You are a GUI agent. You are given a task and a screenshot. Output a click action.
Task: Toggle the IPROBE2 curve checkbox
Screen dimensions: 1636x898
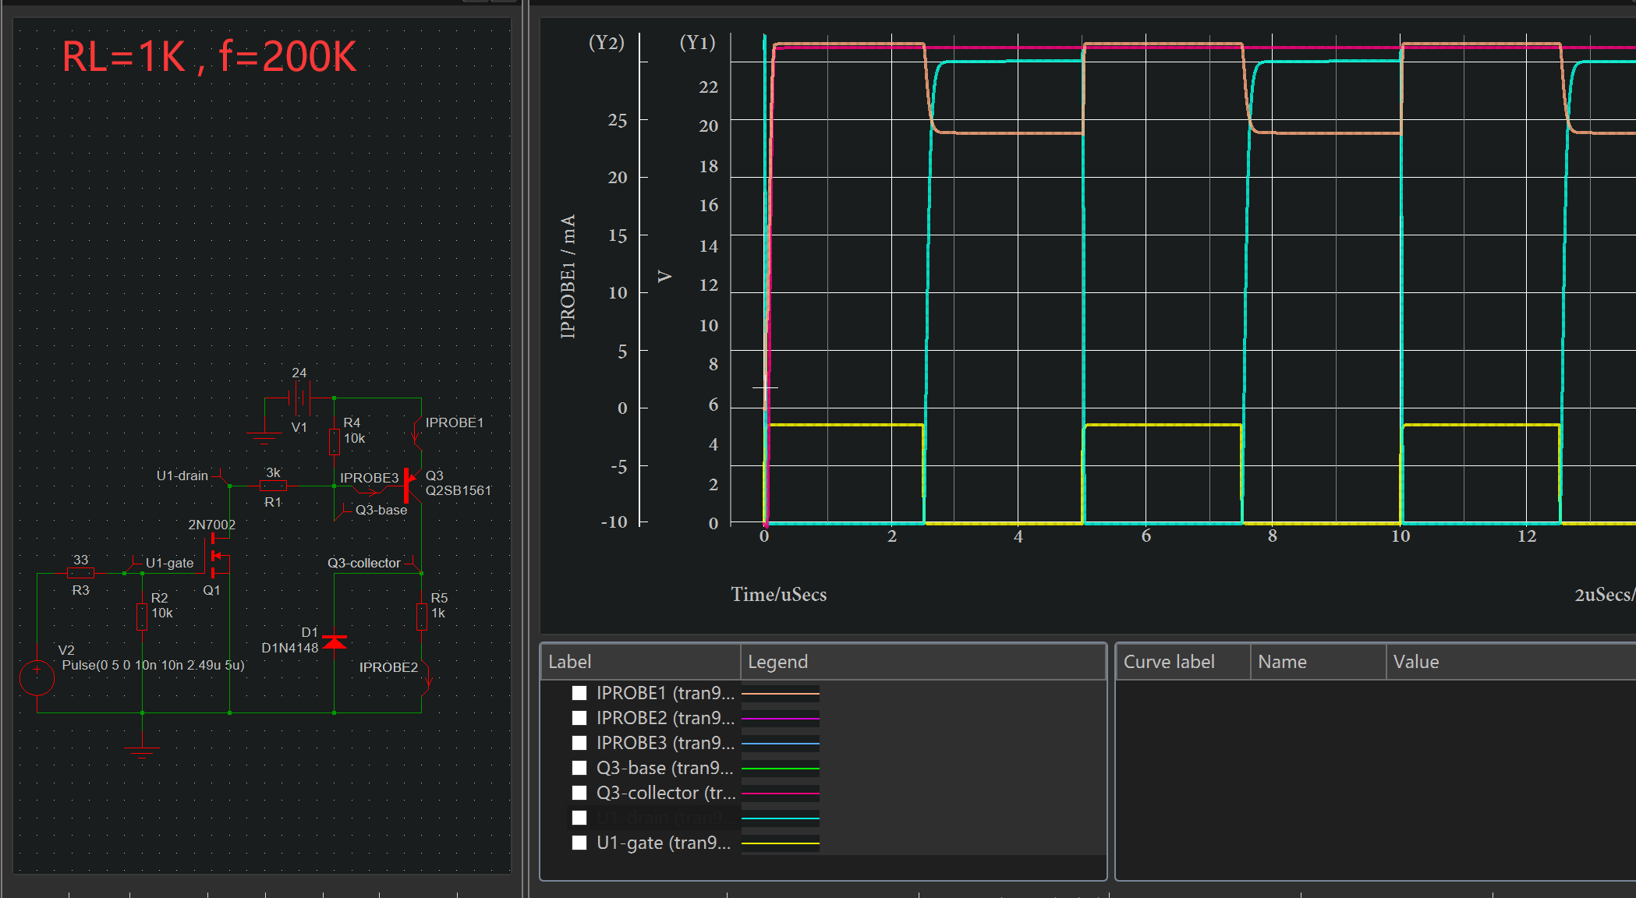(579, 718)
